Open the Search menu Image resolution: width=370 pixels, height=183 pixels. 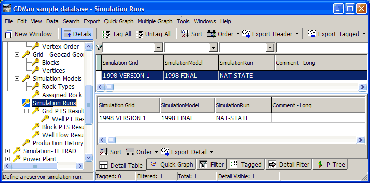coord(71,21)
